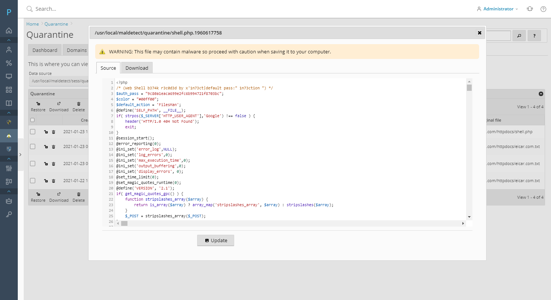Screen dimensions: 551x300
Task: Open the book icon in the sidebar
Action: [x=9, y=103]
